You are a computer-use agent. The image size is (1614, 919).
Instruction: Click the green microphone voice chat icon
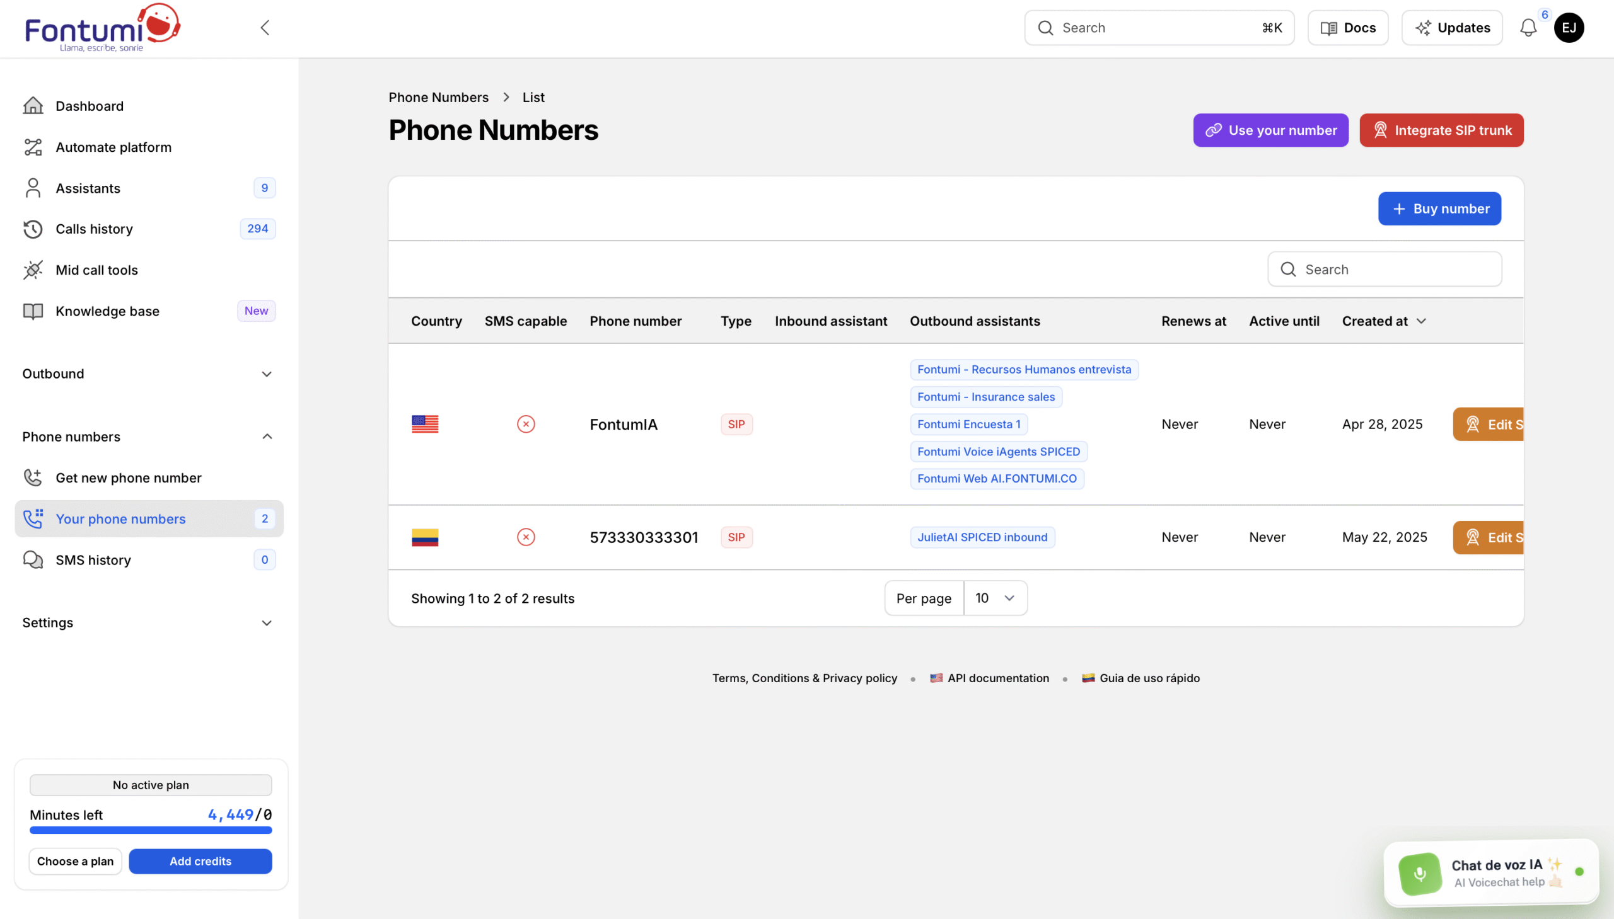[x=1419, y=874]
